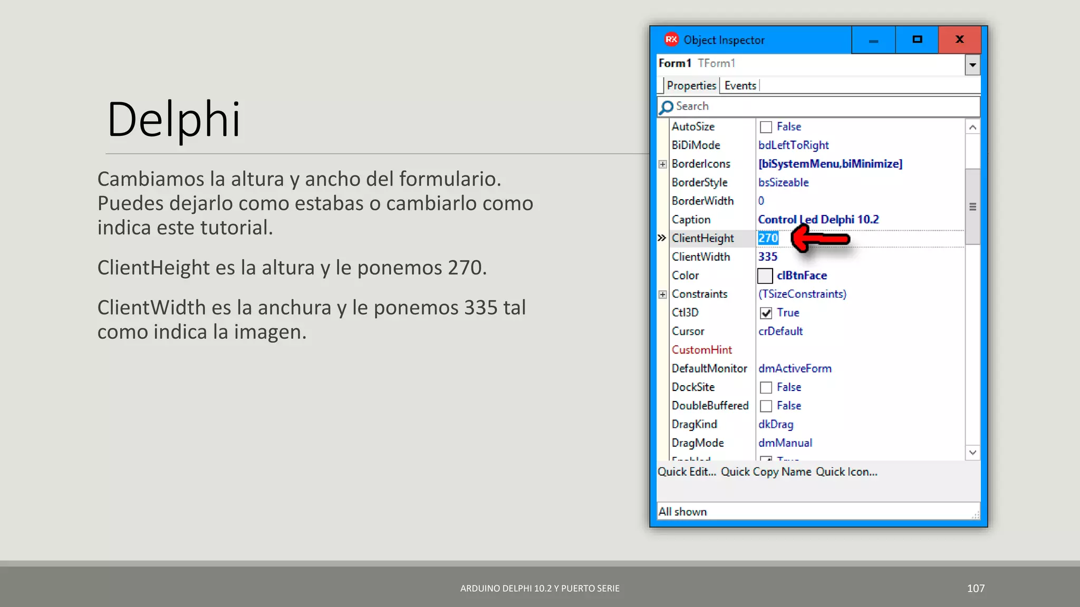Select the DefaultMonitor value dmActiveForm
1080x607 pixels.
795,368
